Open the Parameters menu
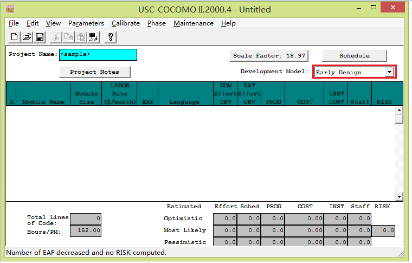 pyautogui.click(x=86, y=23)
